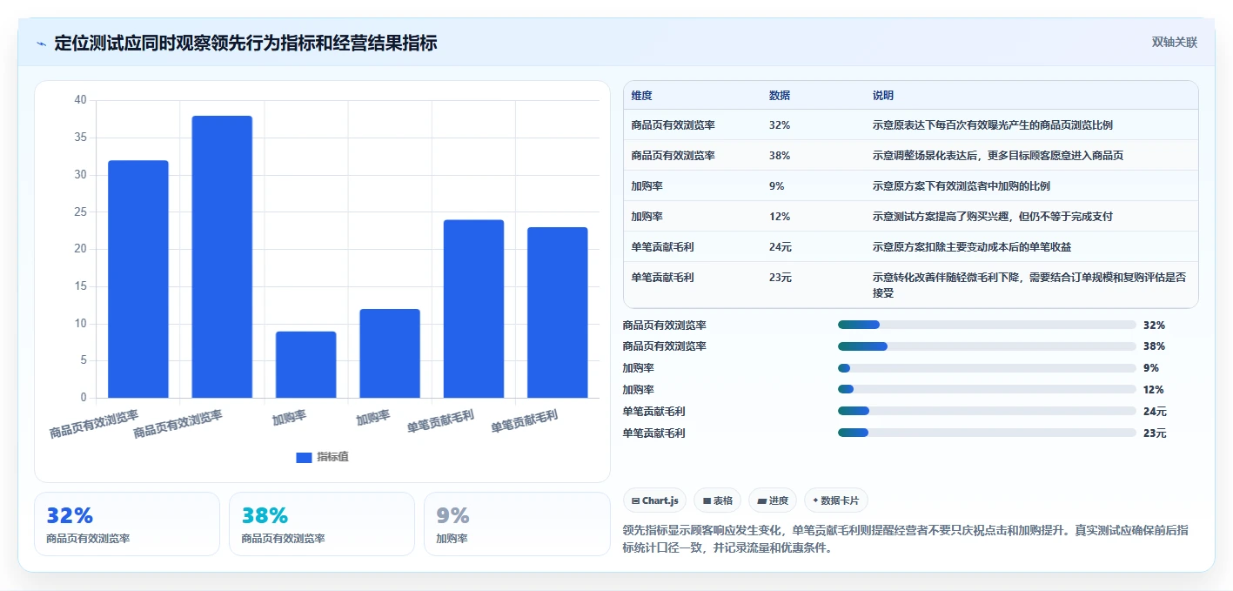1233x591 pixels.
Task: Click the lightning icon before the page title
Action: click(x=41, y=44)
